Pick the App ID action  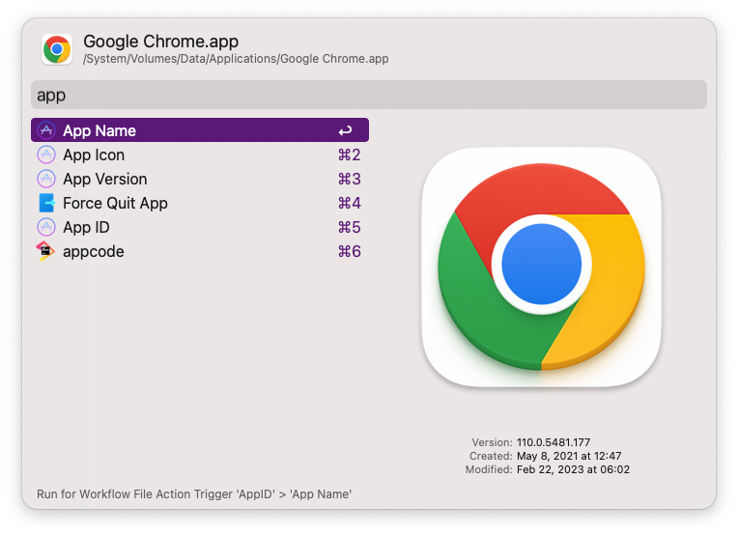(x=86, y=227)
